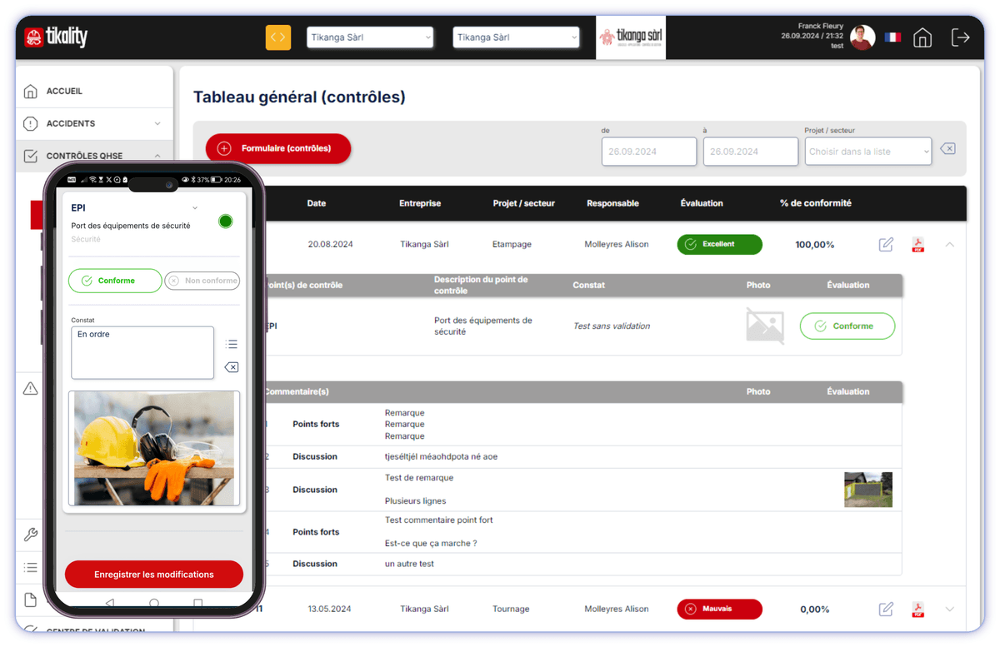Select Conforme option on phone form
The image size is (1000, 647).
click(x=115, y=281)
